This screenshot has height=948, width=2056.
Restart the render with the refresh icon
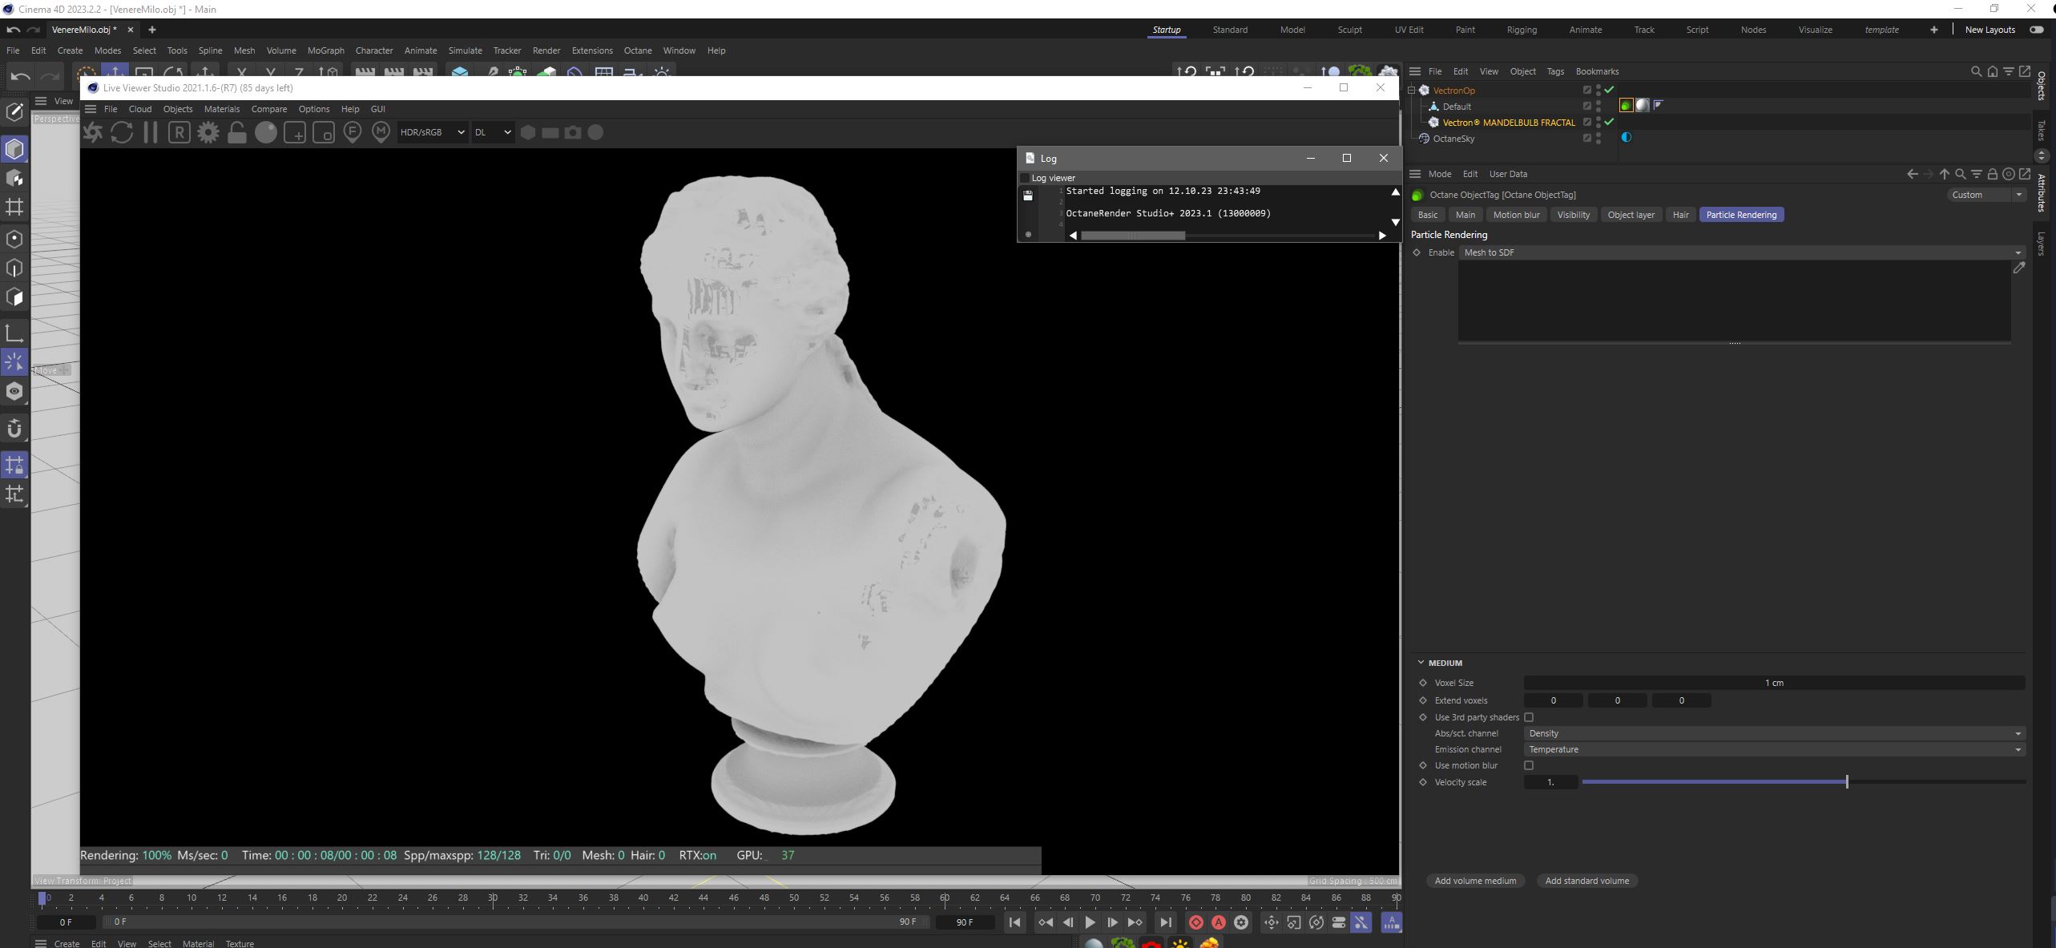tap(122, 132)
